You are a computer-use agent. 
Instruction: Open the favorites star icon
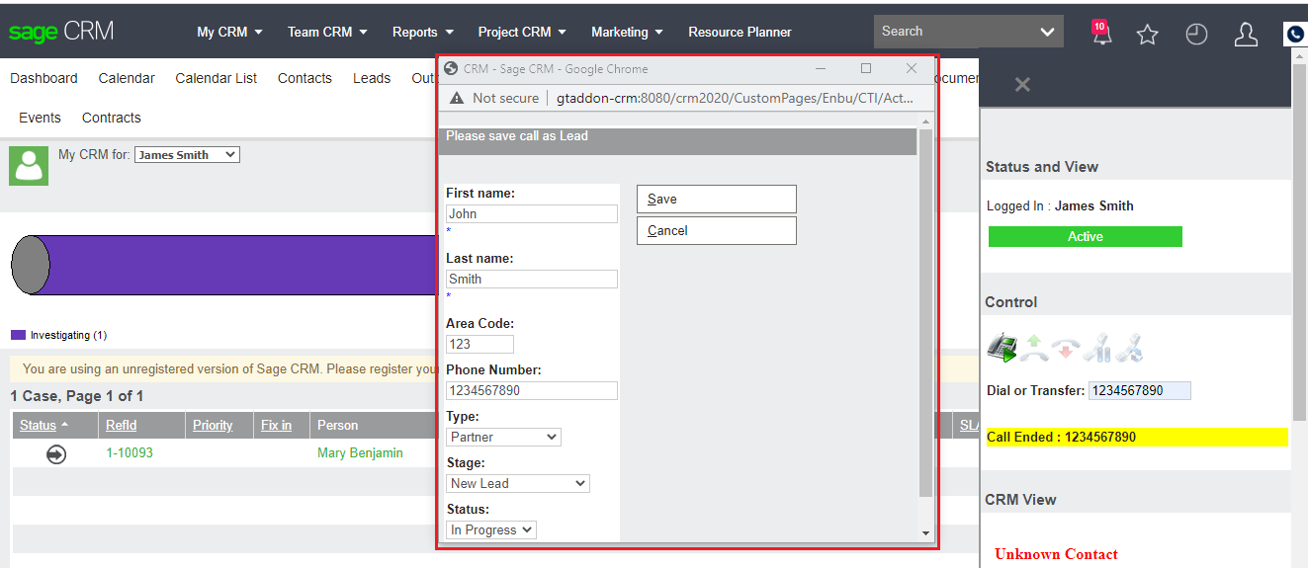[x=1147, y=35]
